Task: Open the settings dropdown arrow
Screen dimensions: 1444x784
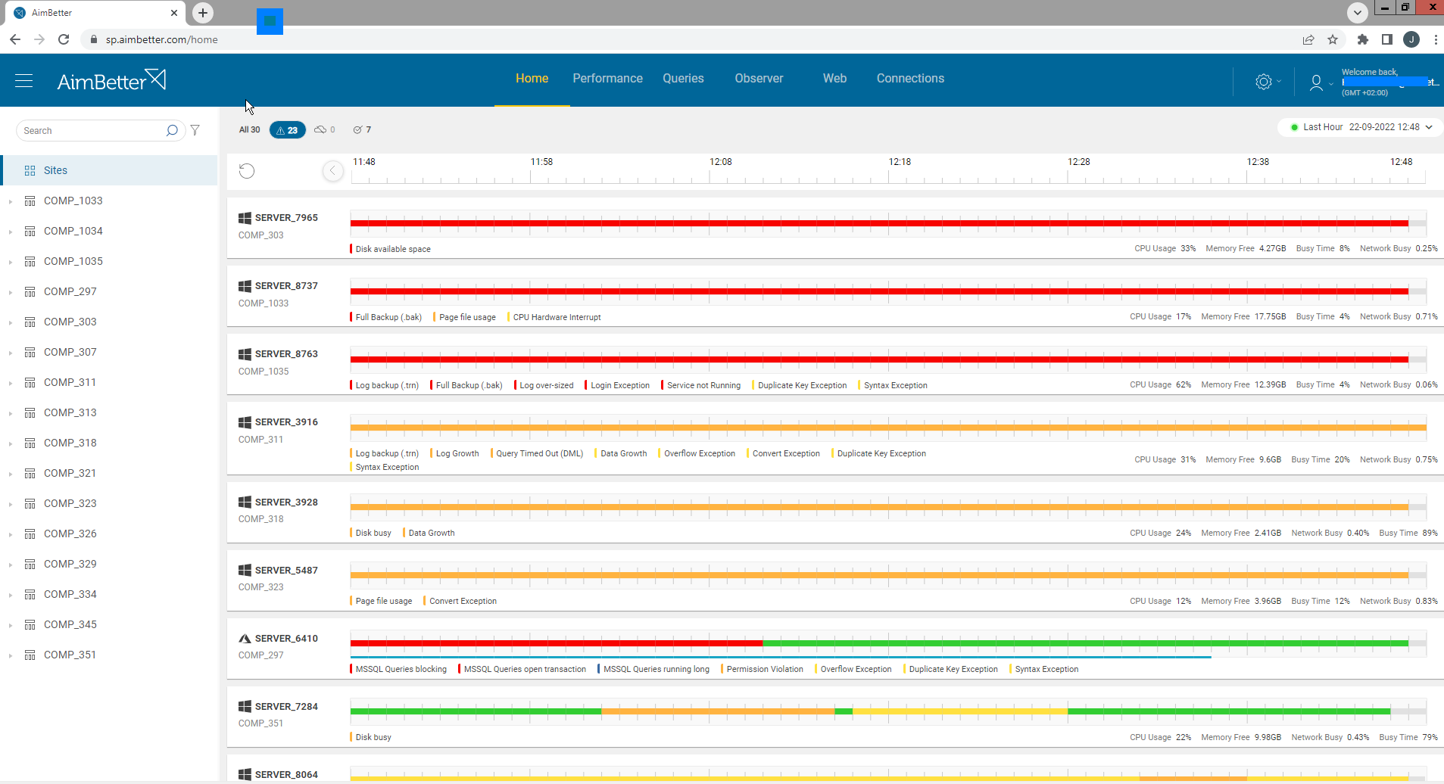Action: point(1279,82)
